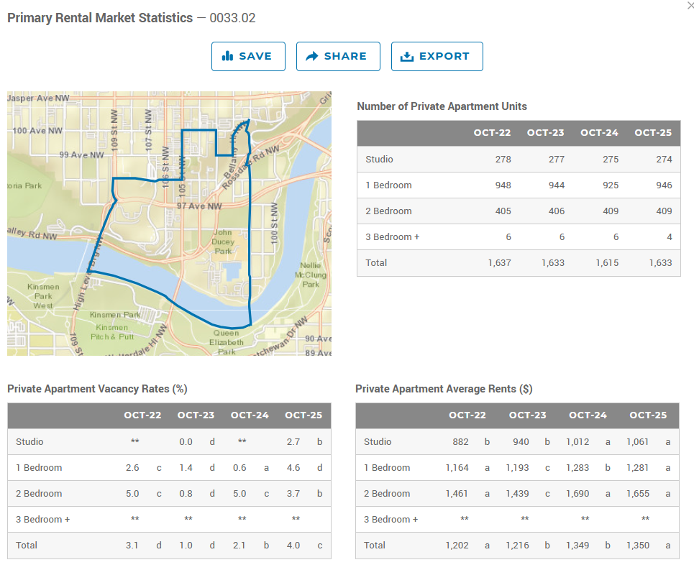This screenshot has width=694, height=570.
Task: Select OCT-22 header in Vacancy Rates table
Action: point(142,415)
